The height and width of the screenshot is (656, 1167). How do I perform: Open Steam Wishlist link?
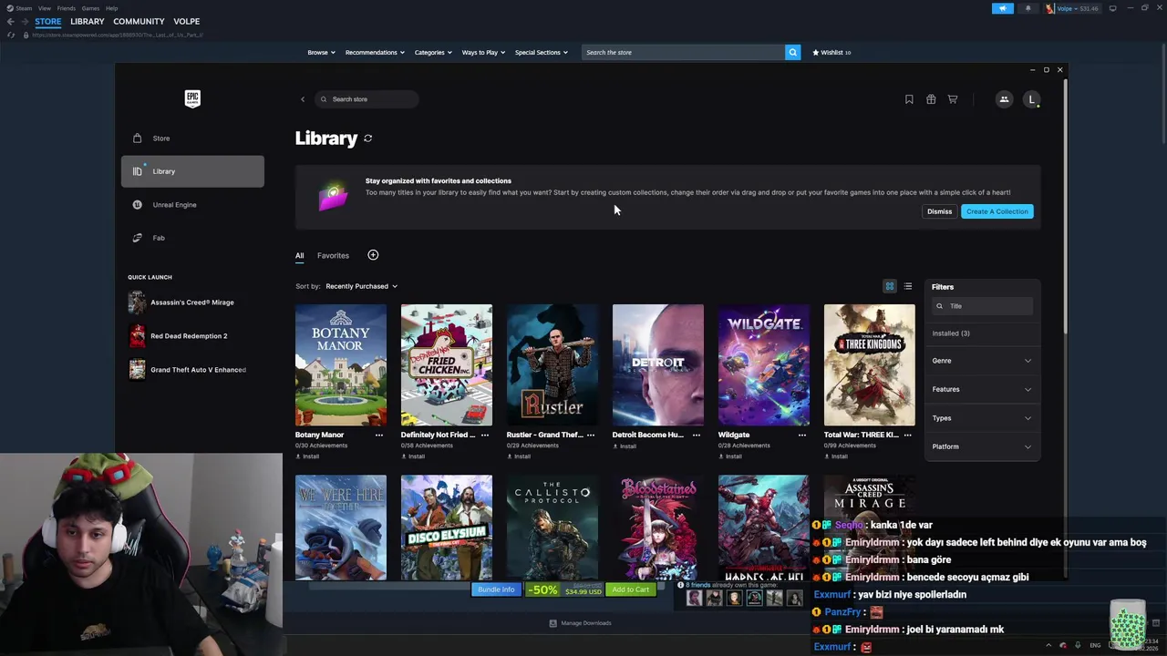pyautogui.click(x=831, y=52)
